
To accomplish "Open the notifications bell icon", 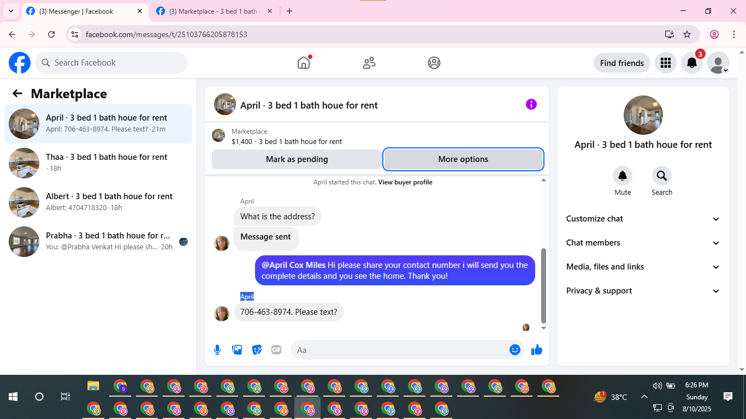I will (691, 63).
